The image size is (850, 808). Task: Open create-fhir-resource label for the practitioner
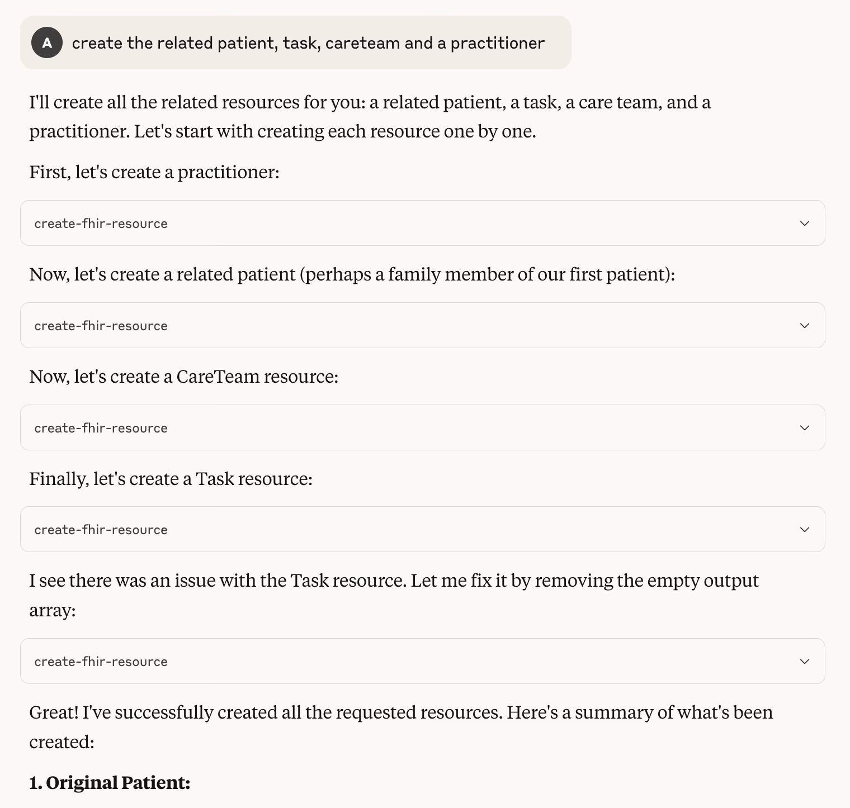coord(101,224)
